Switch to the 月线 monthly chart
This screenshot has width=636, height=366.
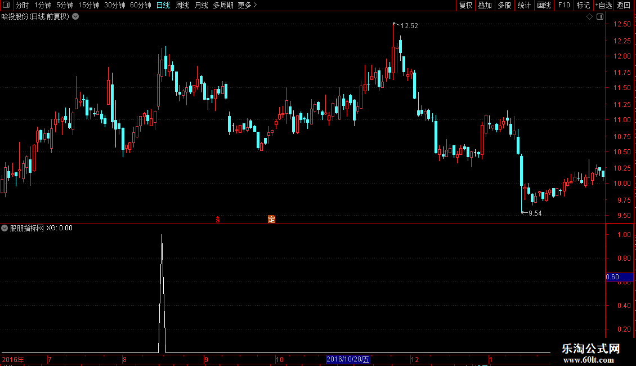(201, 5)
